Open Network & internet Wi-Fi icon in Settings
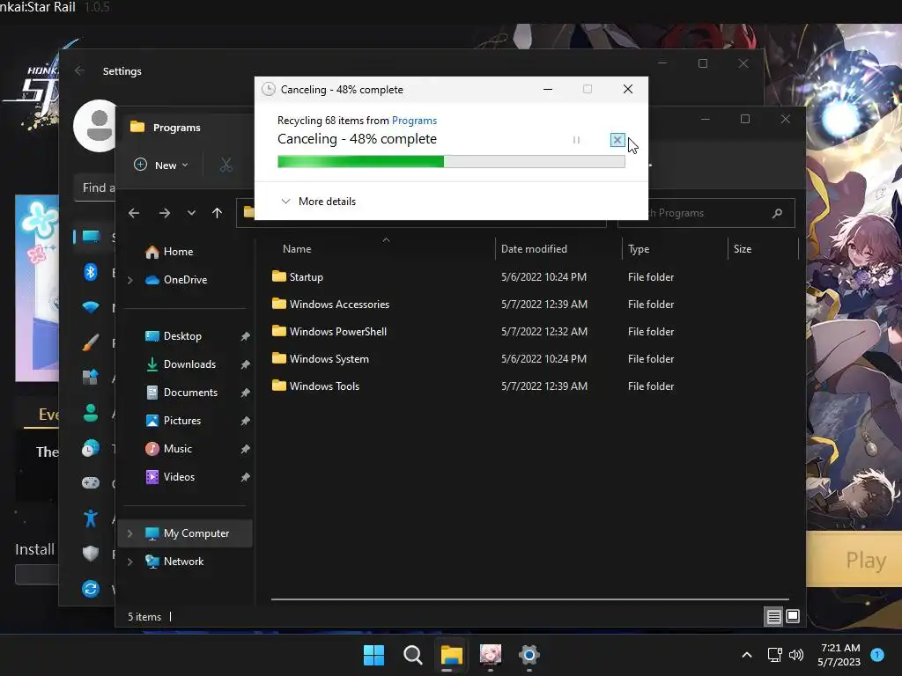This screenshot has width=902, height=676. (91, 307)
